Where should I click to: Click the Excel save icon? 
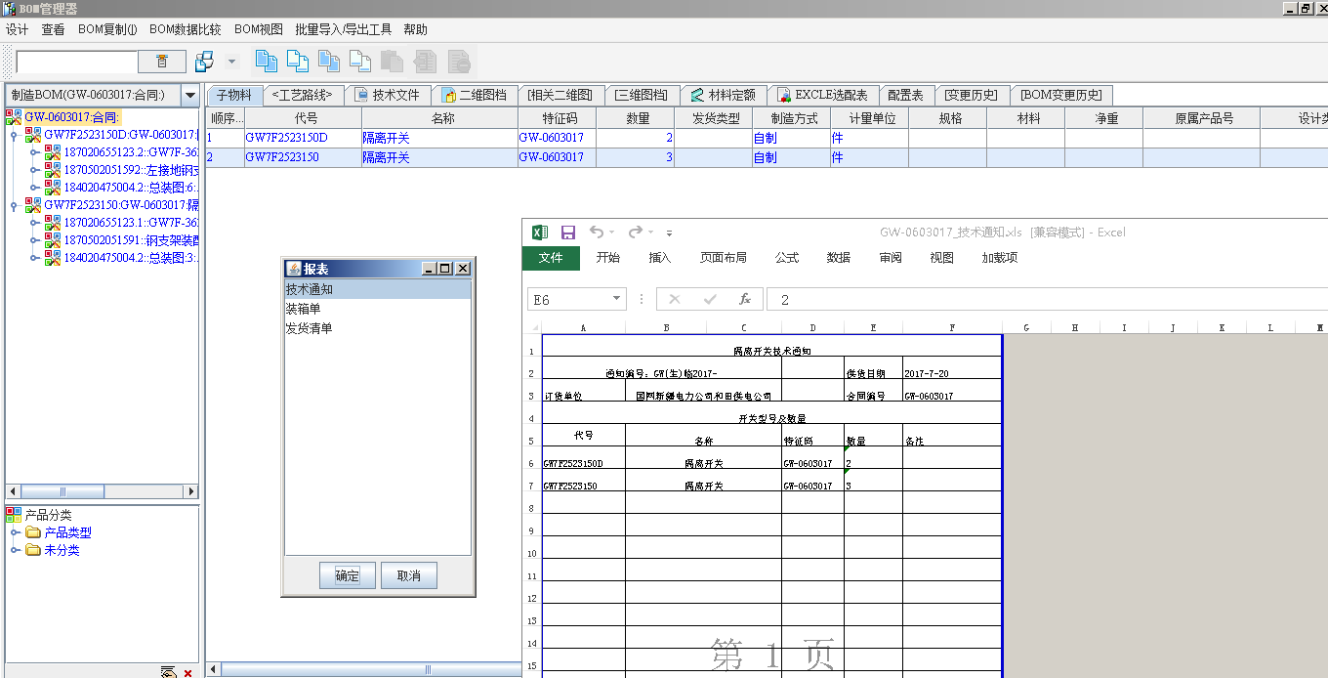tap(567, 233)
